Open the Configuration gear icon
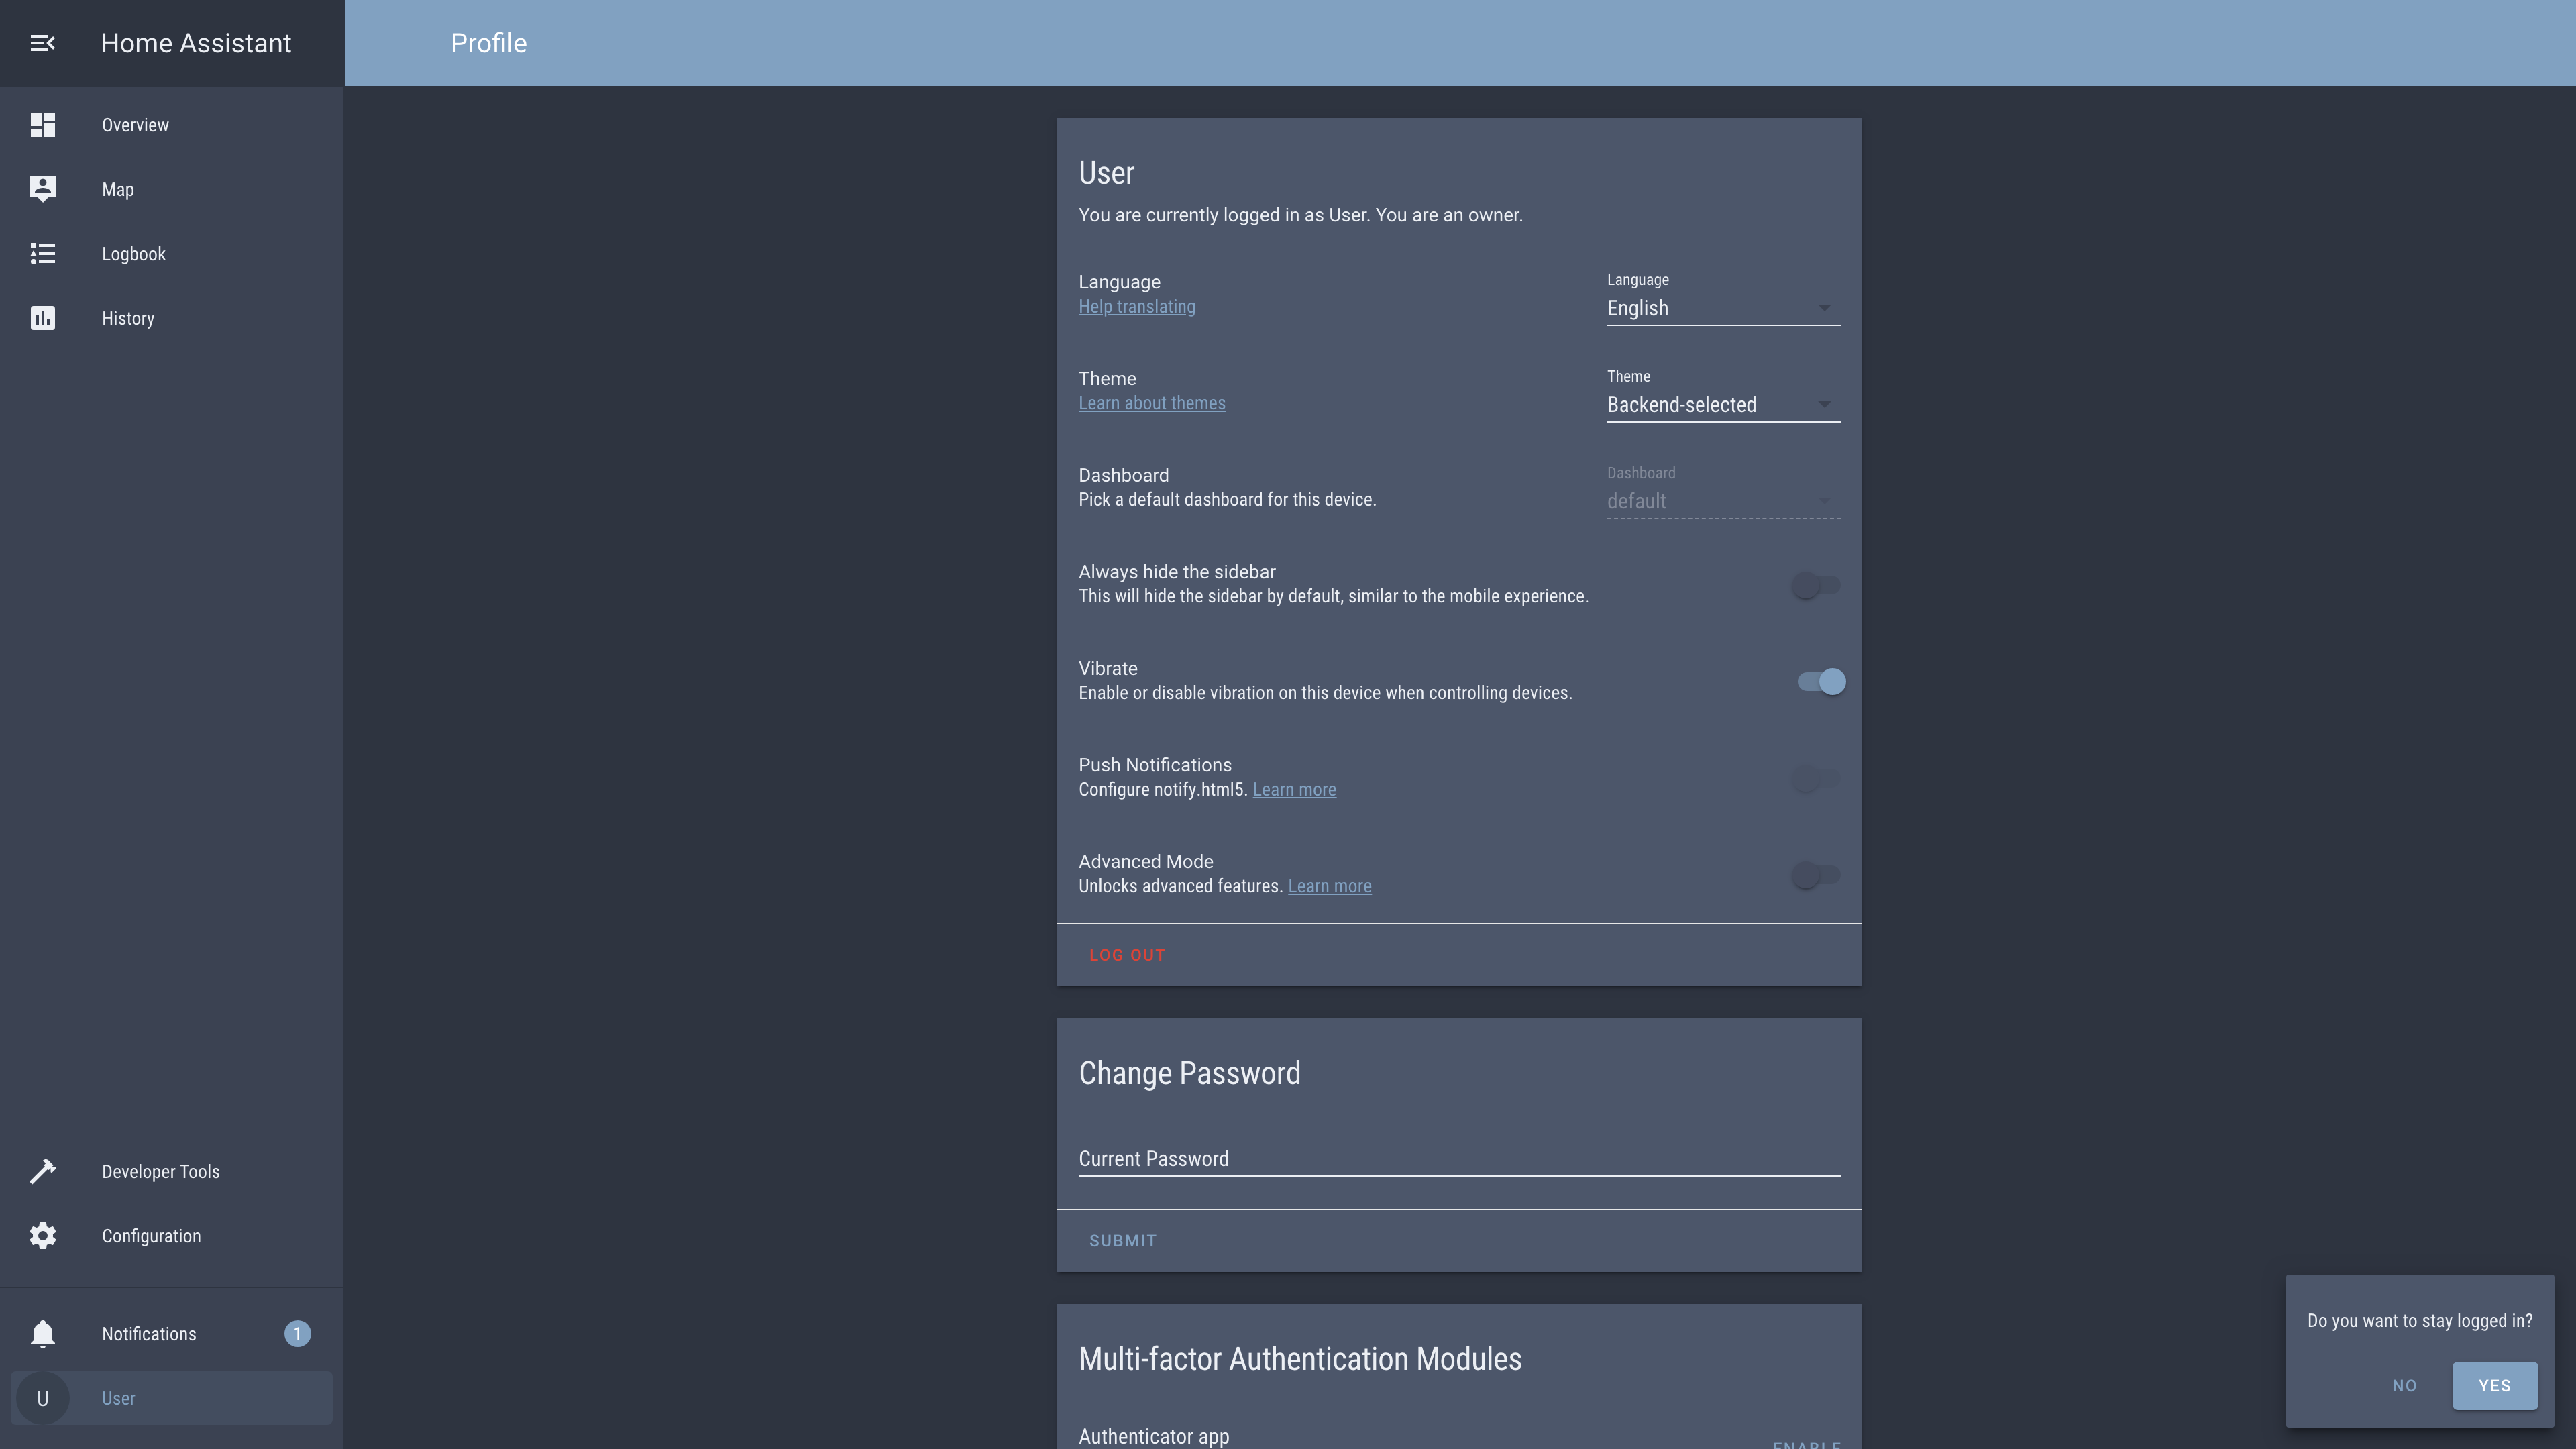The width and height of the screenshot is (2576, 1449). tap(42, 1236)
